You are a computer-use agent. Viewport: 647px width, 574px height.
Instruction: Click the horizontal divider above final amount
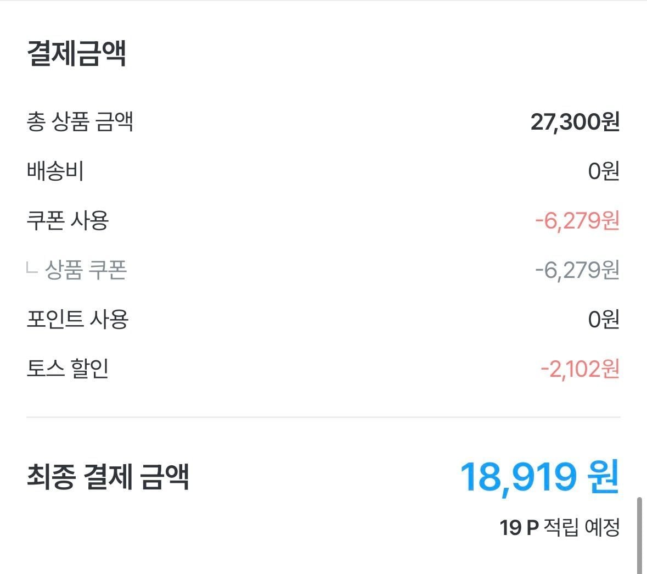tap(323, 417)
